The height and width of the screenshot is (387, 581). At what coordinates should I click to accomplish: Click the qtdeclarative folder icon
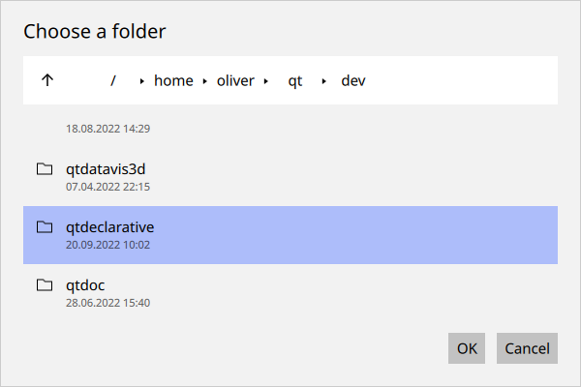(x=44, y=227)
